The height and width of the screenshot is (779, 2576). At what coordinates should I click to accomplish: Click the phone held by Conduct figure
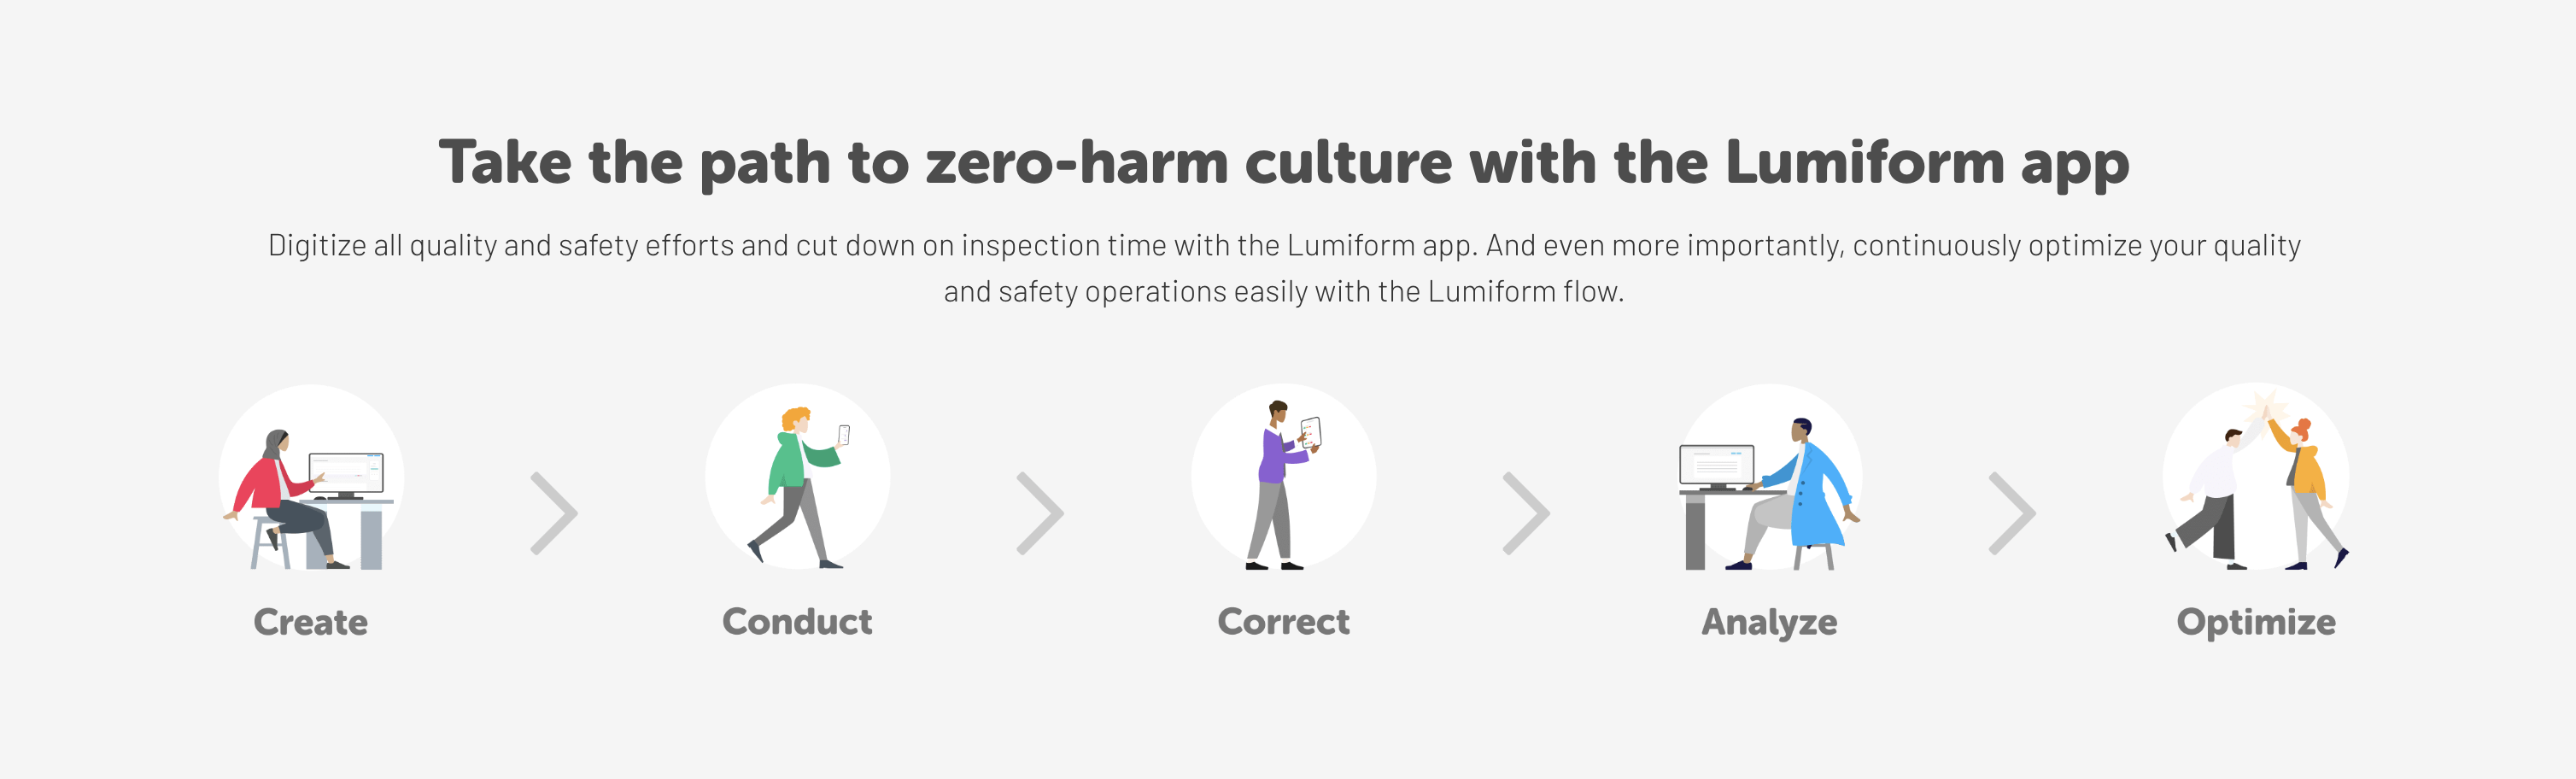click(x=844, y=435)
